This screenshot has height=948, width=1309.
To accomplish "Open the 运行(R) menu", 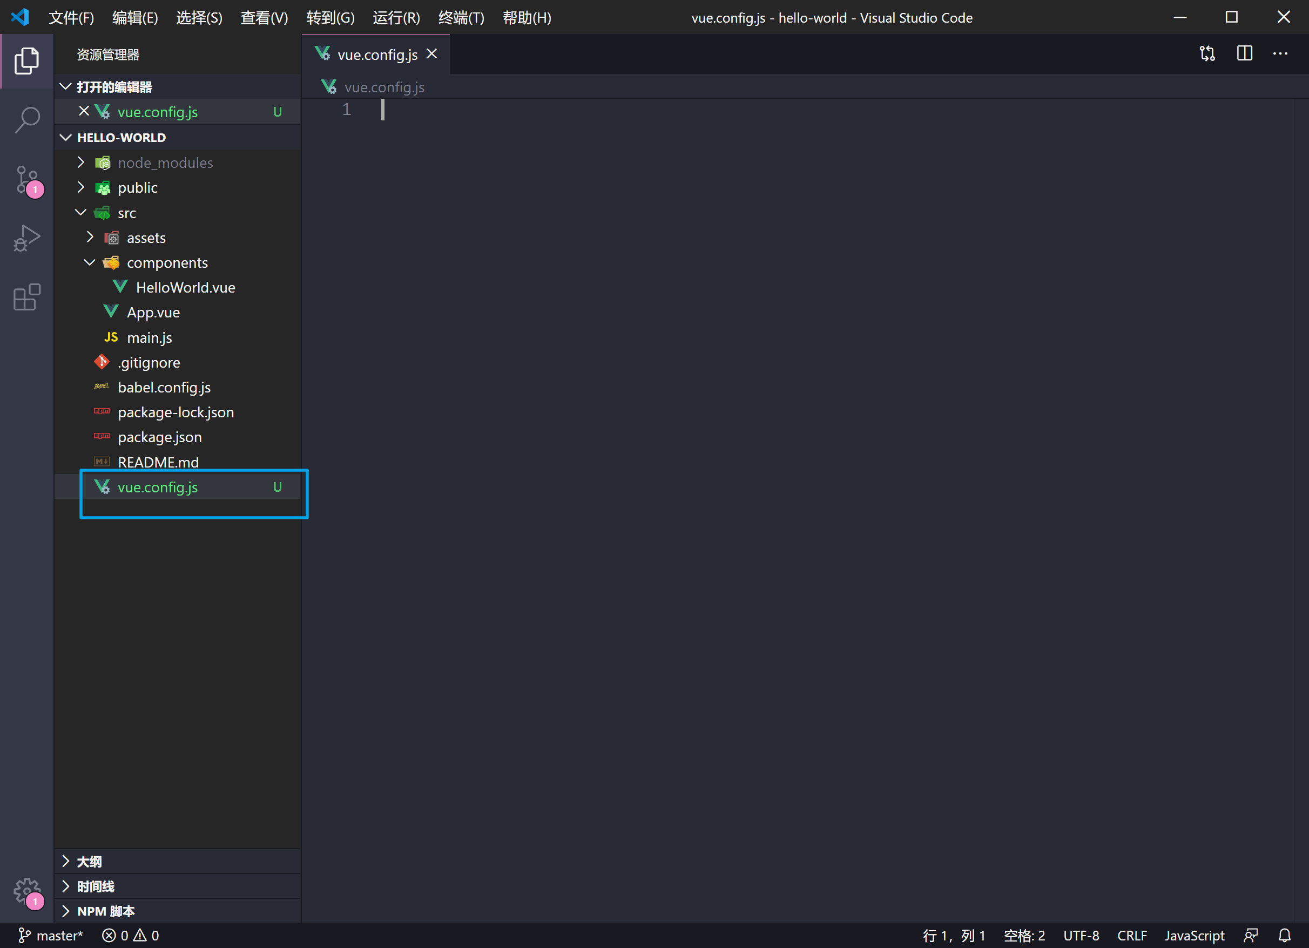I will 396,17.
